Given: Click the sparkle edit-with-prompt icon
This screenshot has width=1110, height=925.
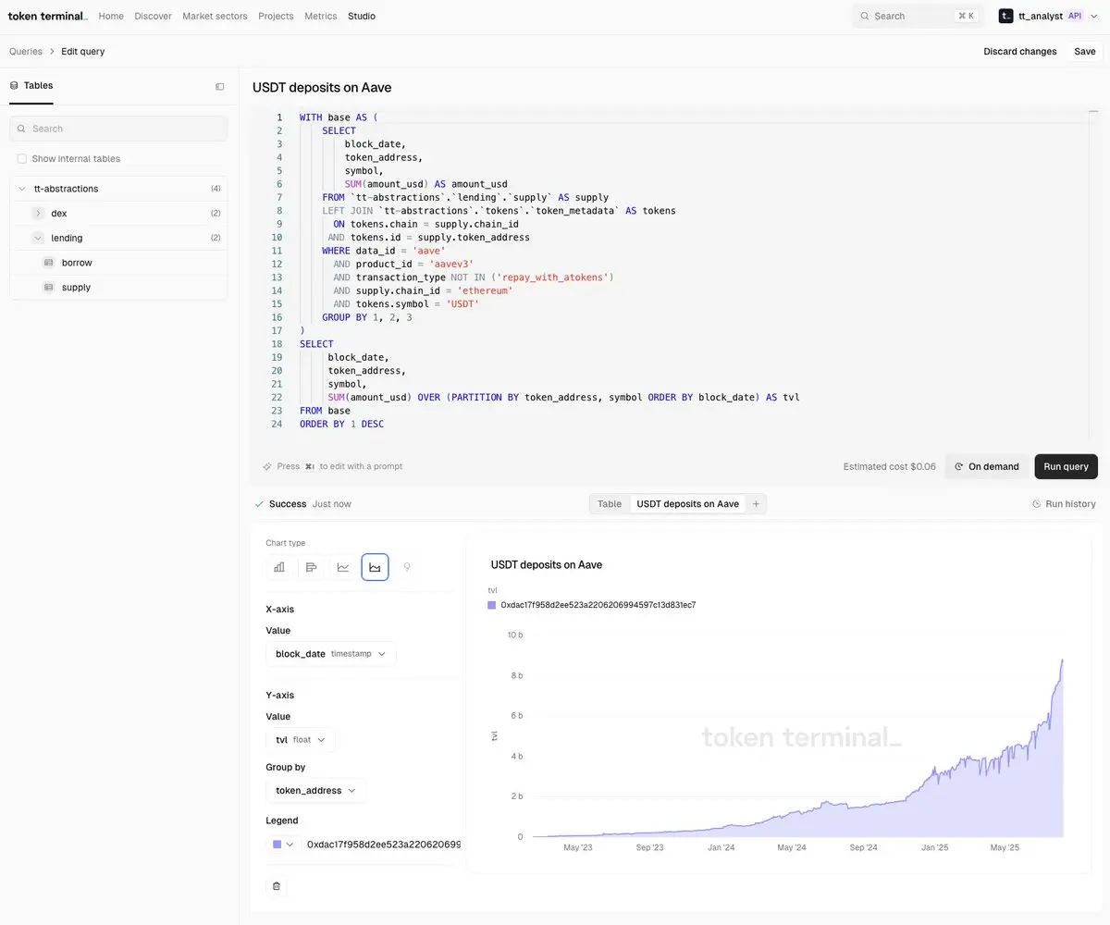Looking at the screenshot, I should (x=267, y=466).
